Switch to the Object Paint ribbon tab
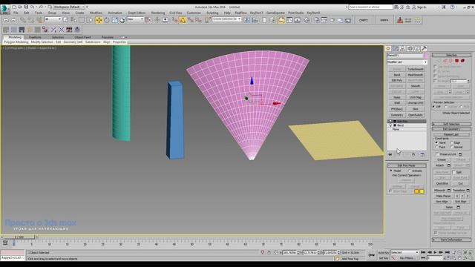The height and width of the screenshot is (267, 475). click(82, 37)
